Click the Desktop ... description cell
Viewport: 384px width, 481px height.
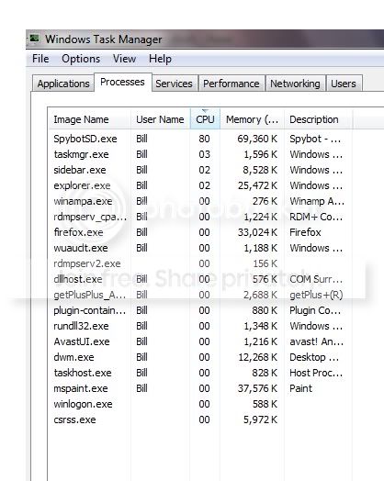[x=314, y=357]
